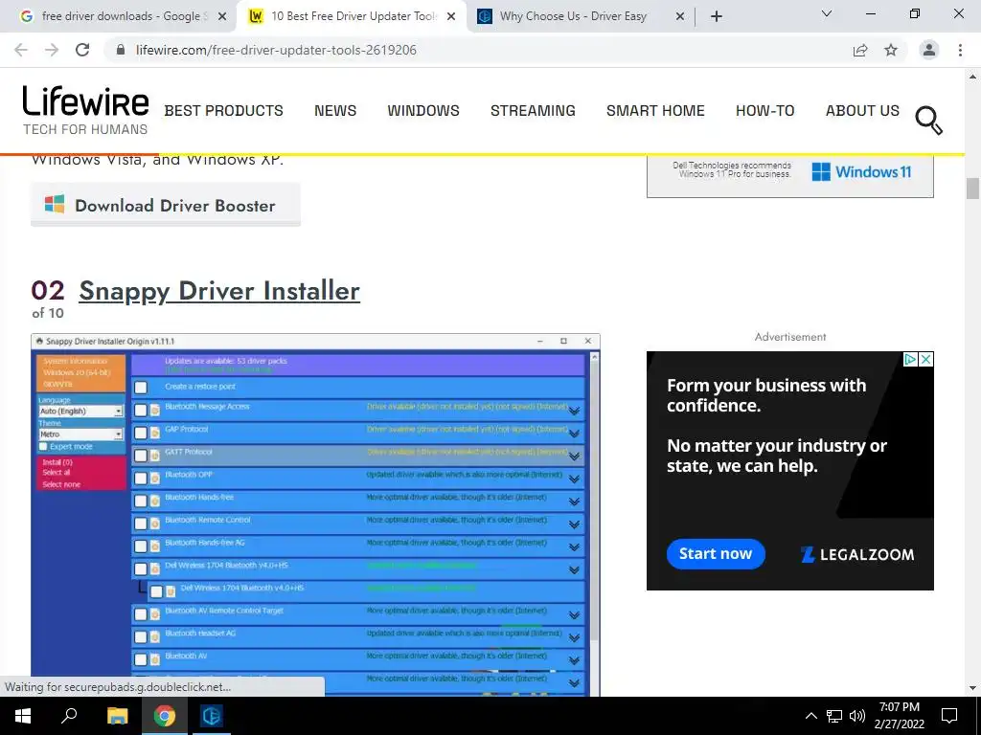Screen dimensions: 981x735
Task: Bookmark this page with the star icon
Action: click(891, 50)
